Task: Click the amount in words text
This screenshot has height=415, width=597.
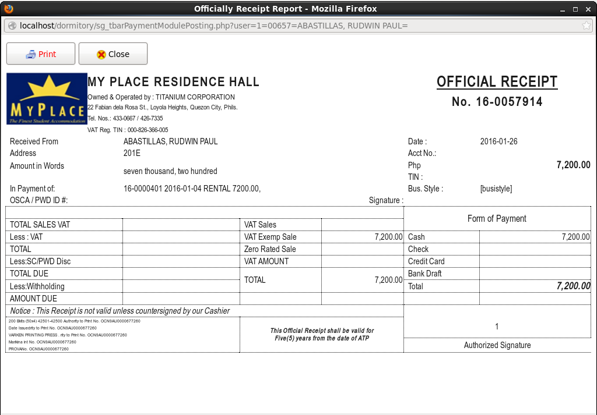Action: (170, 171)
